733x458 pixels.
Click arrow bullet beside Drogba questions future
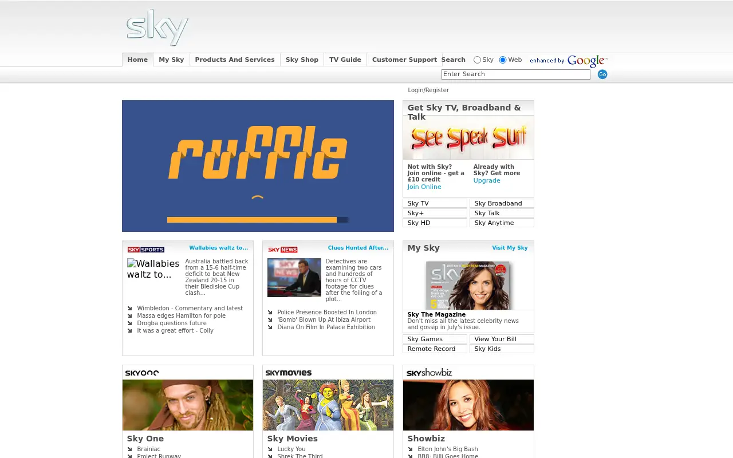(130, 323)
